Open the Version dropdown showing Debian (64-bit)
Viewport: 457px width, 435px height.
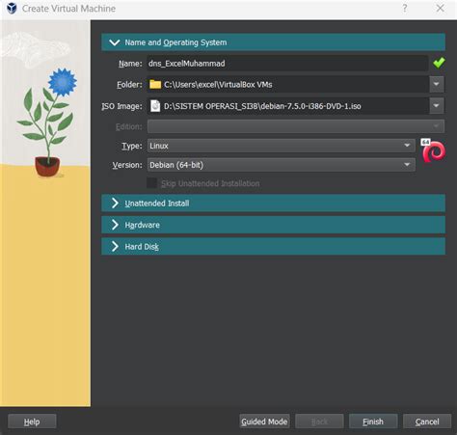pos(282,165)
